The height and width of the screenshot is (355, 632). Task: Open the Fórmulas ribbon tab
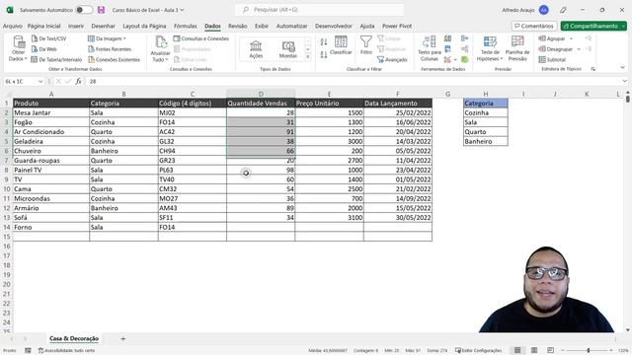point(186,26)
